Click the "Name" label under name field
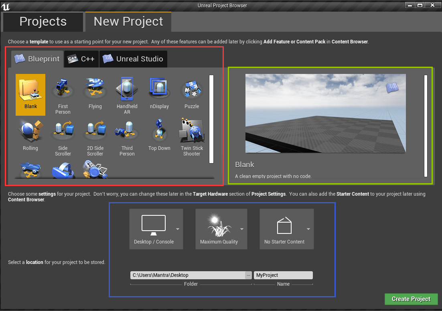Viewport: 442px width, 311px height. coord(283,284)
